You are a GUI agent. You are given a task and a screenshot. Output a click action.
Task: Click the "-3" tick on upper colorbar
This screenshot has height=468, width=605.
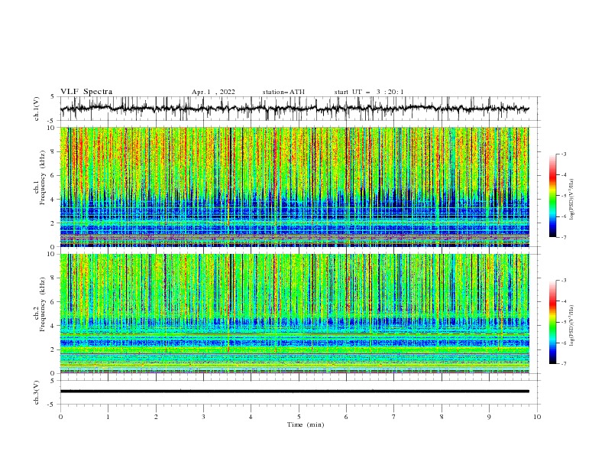click(563, 154)
